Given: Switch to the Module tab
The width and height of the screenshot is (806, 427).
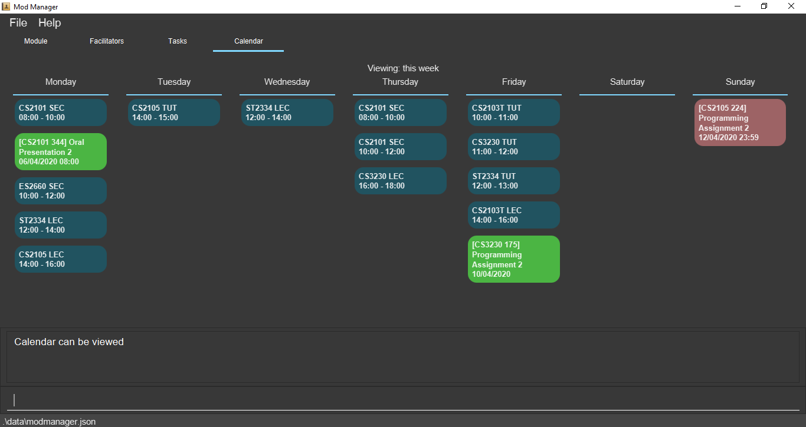Looking at the screenshot, I should point(35,41).
